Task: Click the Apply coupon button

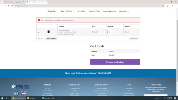Action: (x=51, y=39)
